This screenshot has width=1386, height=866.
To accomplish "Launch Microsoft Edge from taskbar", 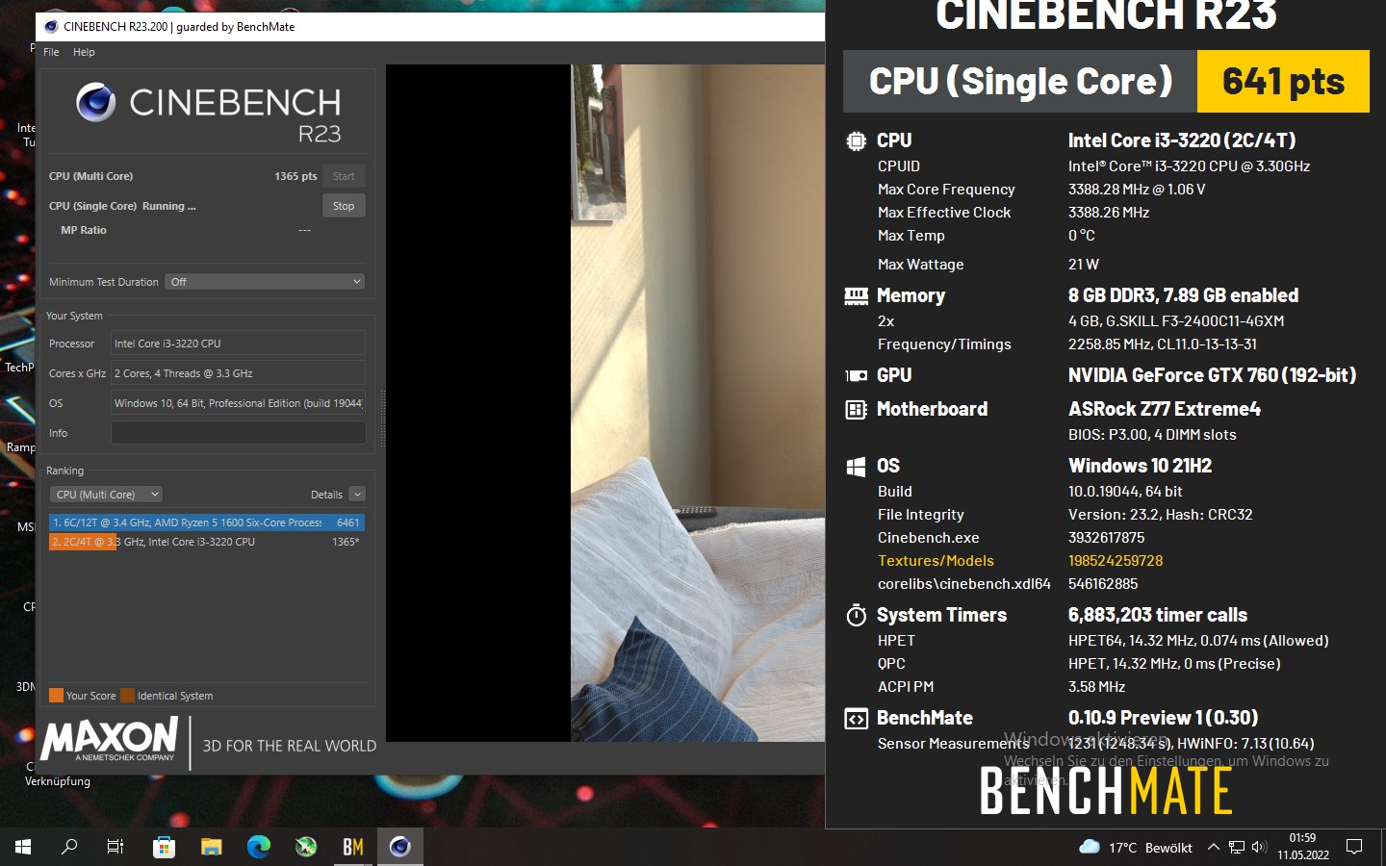I will tap(258, 847).
